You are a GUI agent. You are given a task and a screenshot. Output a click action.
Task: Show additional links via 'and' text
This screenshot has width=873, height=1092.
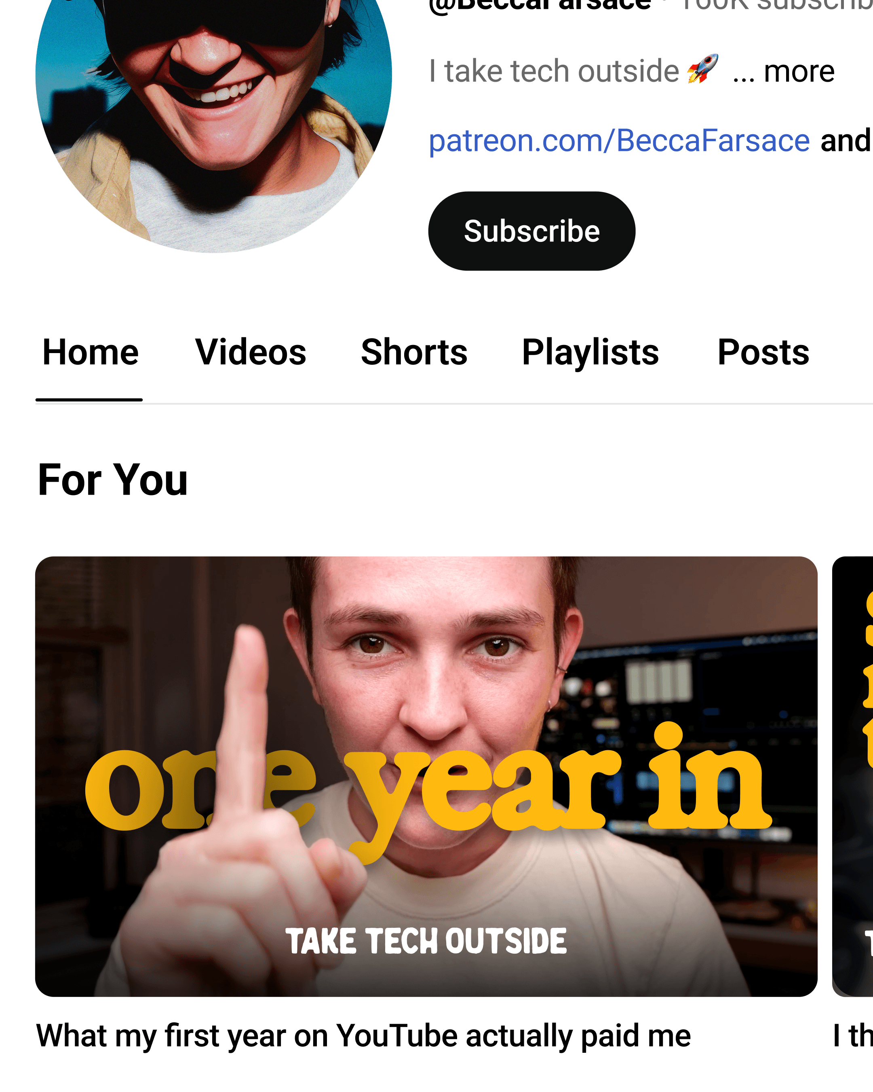[846, 140]
